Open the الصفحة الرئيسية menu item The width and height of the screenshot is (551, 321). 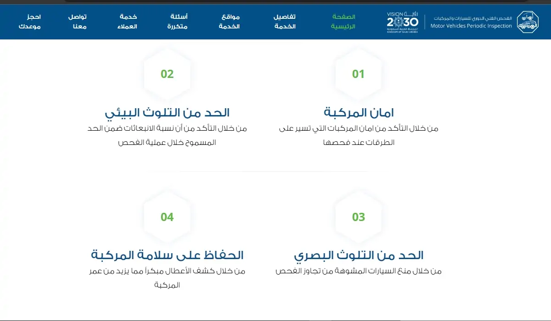pos(343,22)
